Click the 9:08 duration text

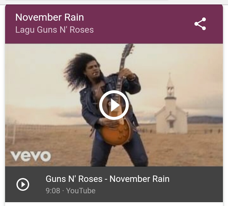[53, 191]
